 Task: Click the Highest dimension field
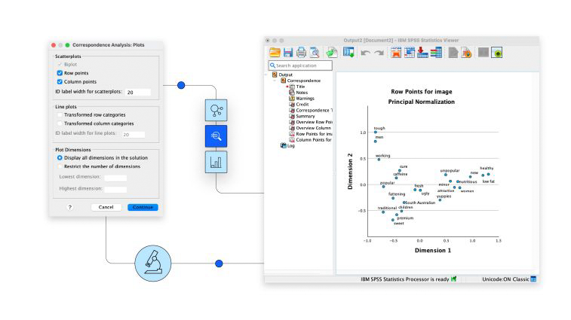click(x=115, y=189)
